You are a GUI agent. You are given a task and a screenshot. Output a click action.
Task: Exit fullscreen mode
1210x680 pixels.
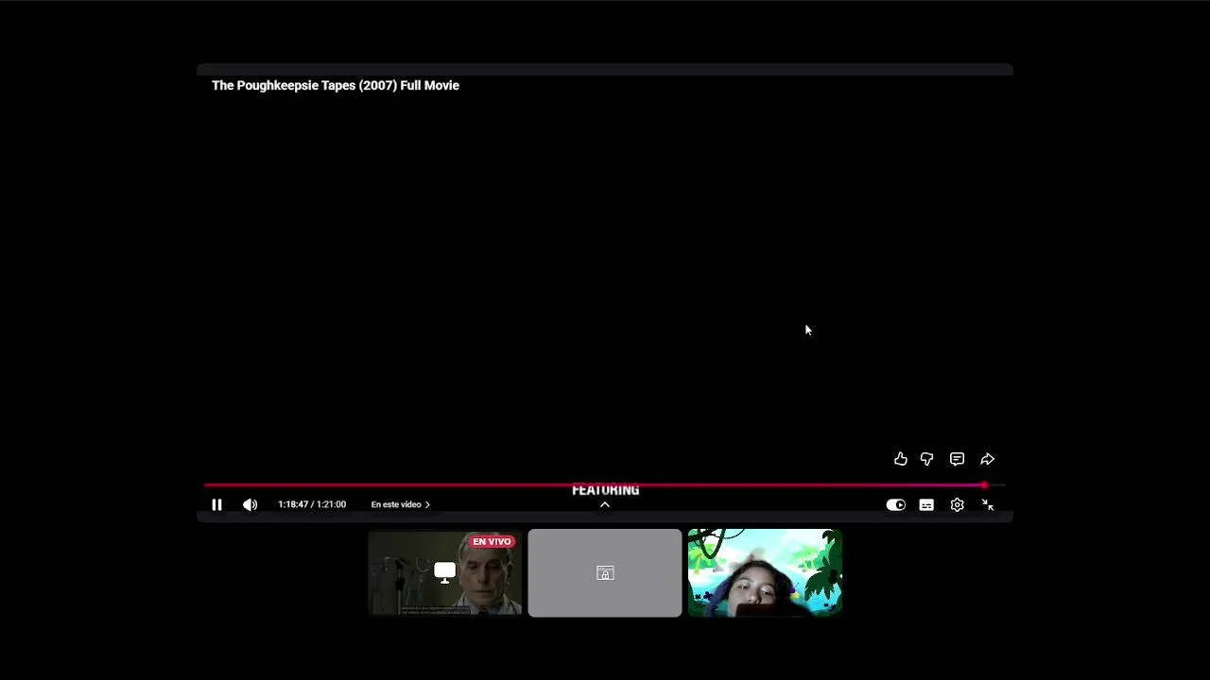[x=987, y=505]
